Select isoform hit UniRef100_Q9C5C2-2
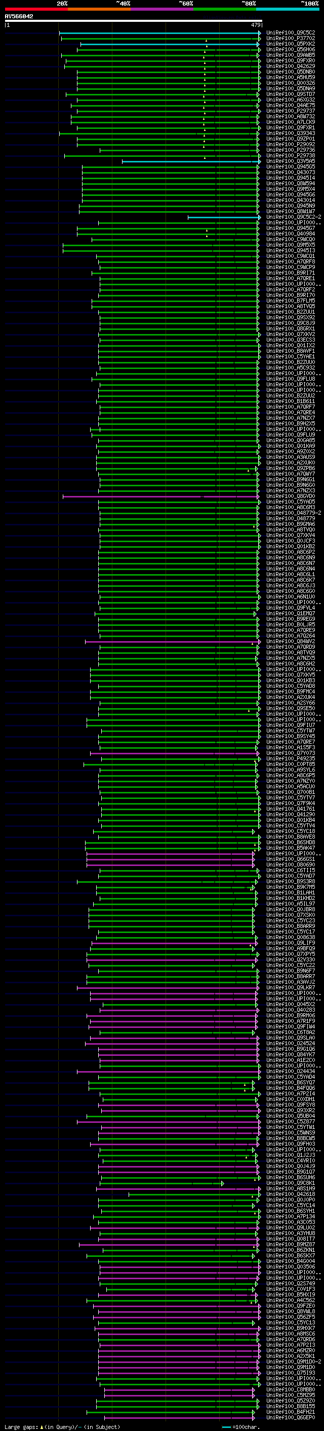Screen dimensions: 324x1431 (294, 217)
